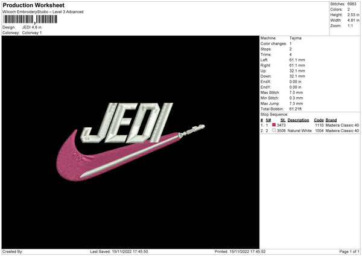This screenshot has height=256, width=362.
Task: Select thread number 3473 in stop sequence
Action: [281, 125]
